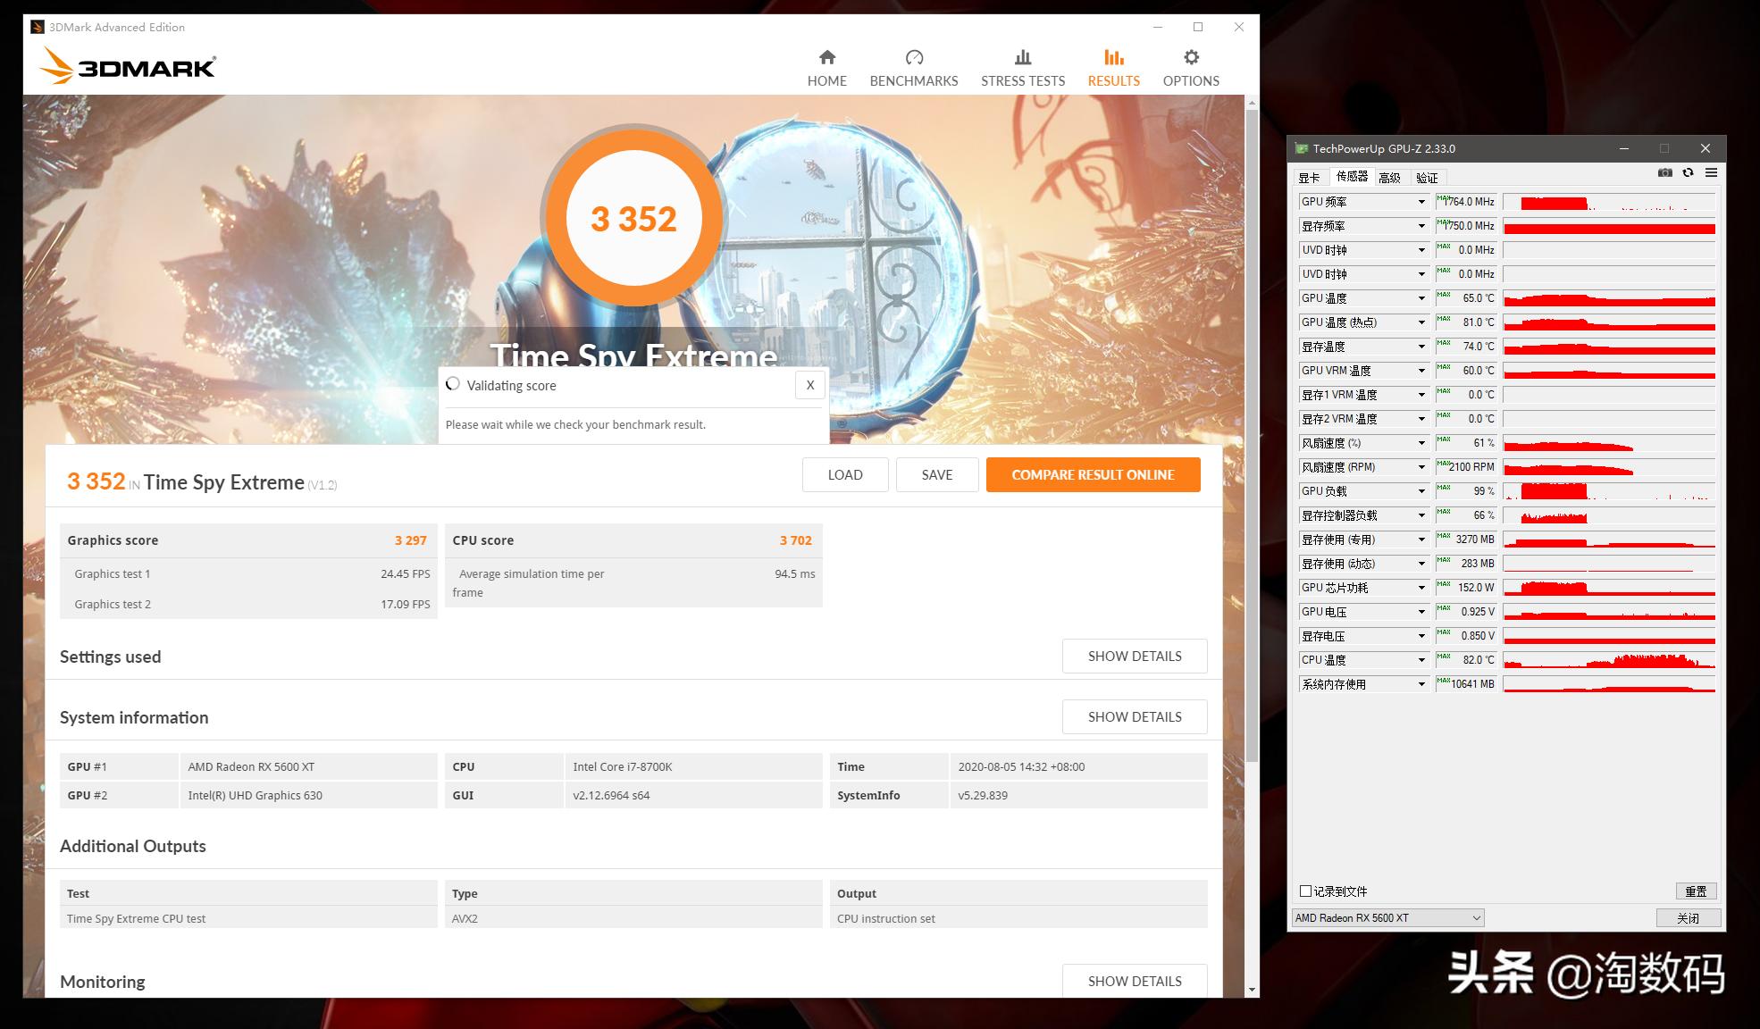Click the Home icon in 3DMark navigation
The width and height of the screenshot is (1760, 1029).
pyautogui.click(x=826, y=56)
